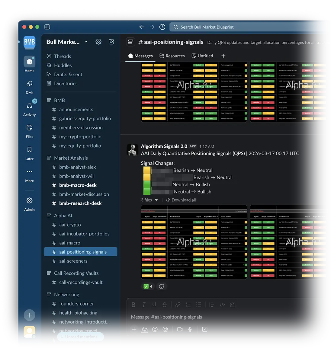Toggle underline formatting

point(154,305)
